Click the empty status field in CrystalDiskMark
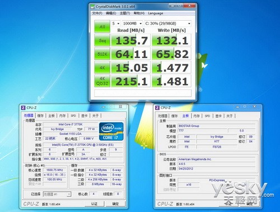 point(143,93)
